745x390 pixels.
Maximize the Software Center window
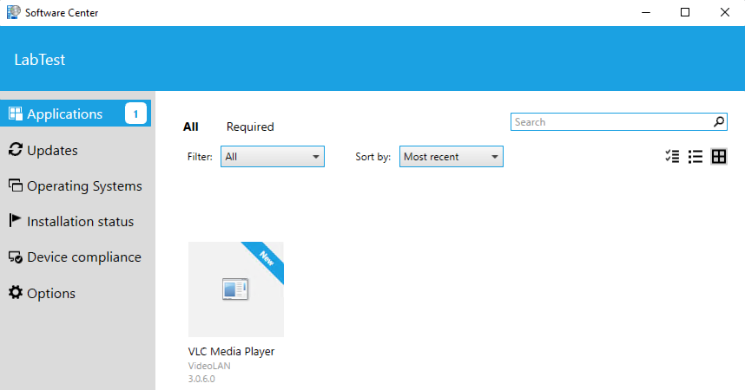tap(685, 12)
